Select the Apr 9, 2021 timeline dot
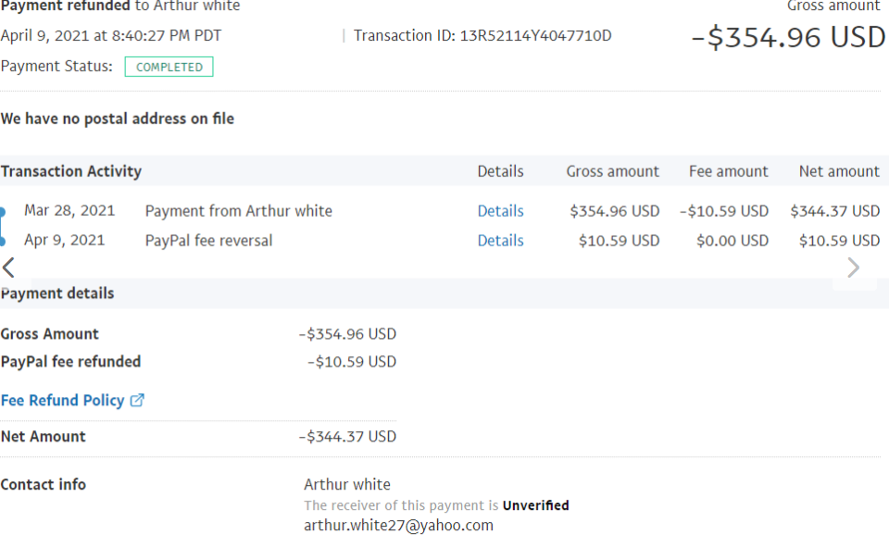The height and width of the screenshot is (547, 889). pos(3,242)
